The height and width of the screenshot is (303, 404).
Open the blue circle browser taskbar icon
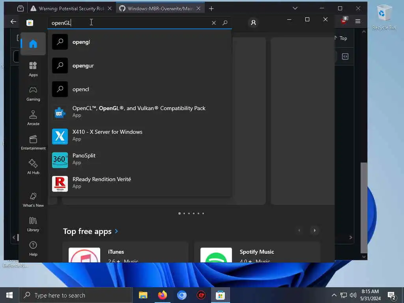[181, 295]
